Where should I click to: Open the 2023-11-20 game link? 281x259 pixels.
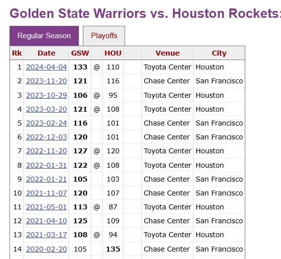pyautogui.click(x=46, y=81)
